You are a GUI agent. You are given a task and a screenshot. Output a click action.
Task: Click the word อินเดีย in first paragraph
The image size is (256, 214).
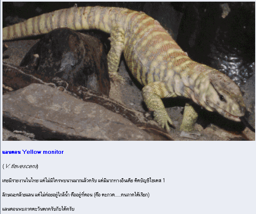127,181
